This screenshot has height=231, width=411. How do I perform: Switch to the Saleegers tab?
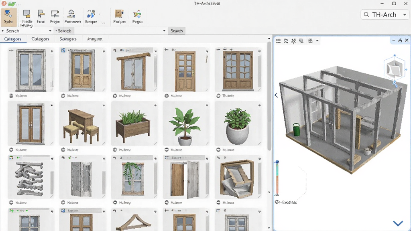[x=68, y=39]
